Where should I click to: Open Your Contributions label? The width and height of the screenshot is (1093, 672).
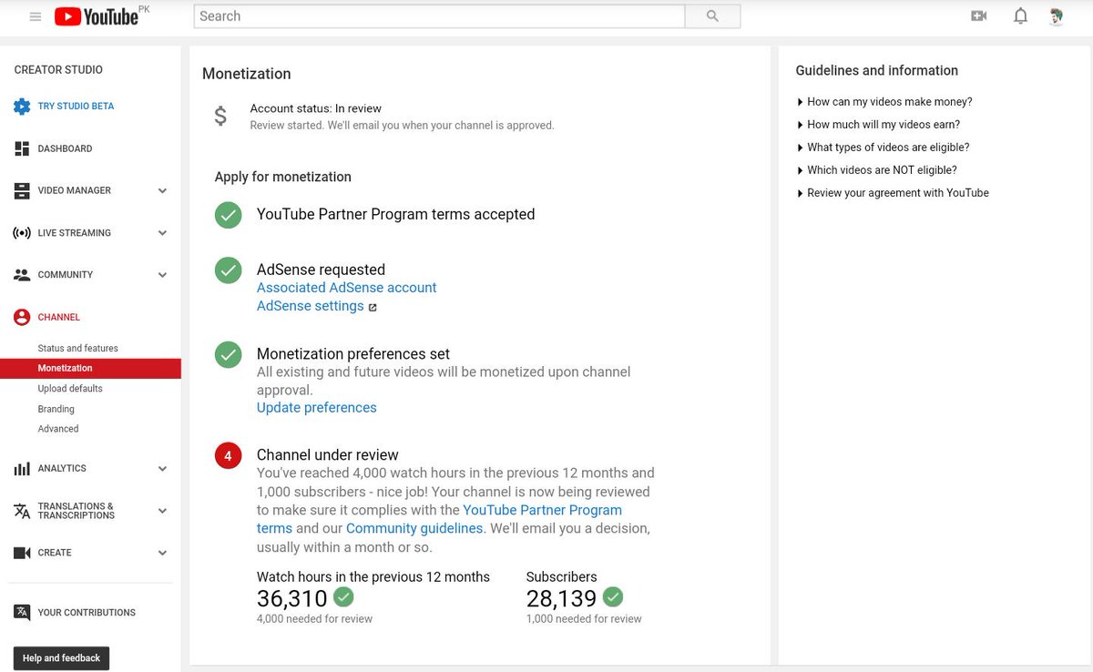(x=87, y=613)
